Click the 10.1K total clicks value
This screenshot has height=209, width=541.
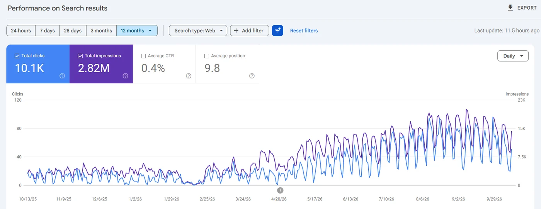29,68
